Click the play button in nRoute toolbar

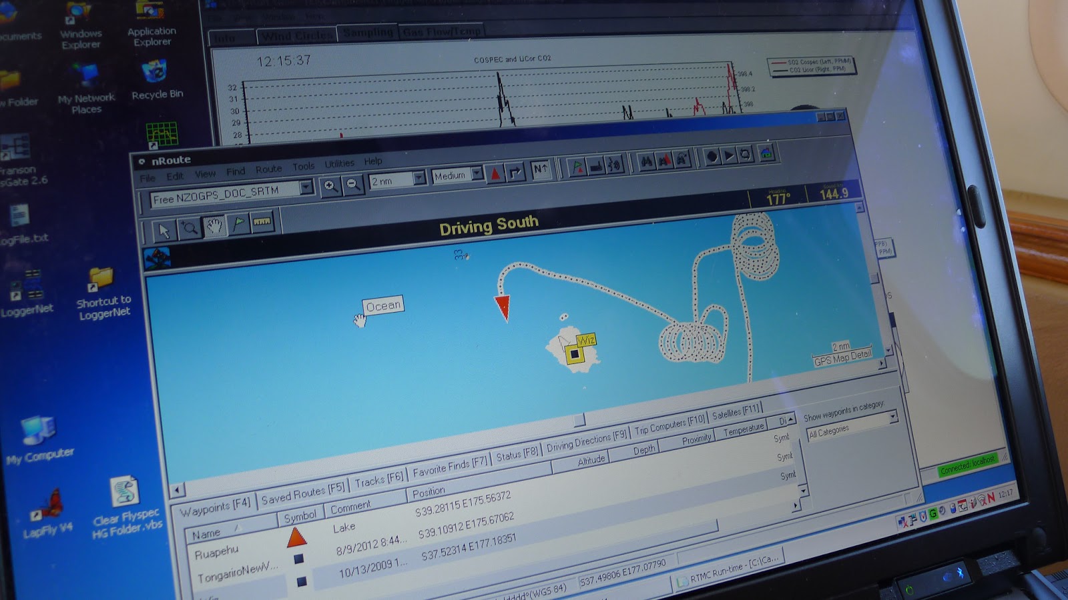click(x=729, y=156)
